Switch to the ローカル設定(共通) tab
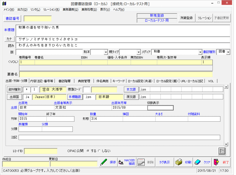The image size is (236, 175). click(x=140, y=81)
